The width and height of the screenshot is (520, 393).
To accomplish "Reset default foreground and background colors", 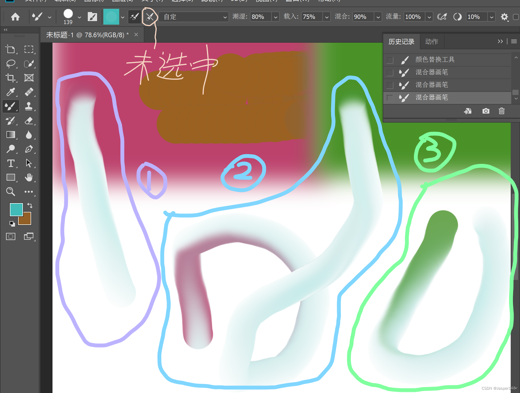I will (12, 223).
